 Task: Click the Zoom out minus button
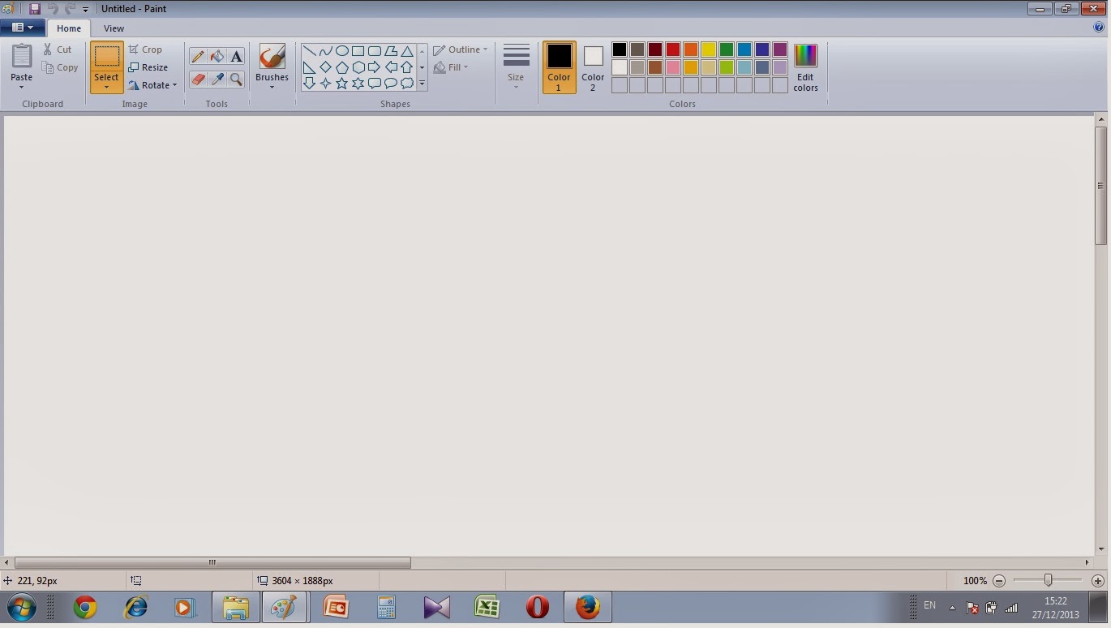click(x=999, y=581)
